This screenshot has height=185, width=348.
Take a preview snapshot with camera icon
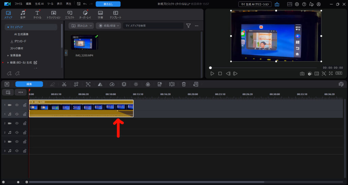point(302,73)
